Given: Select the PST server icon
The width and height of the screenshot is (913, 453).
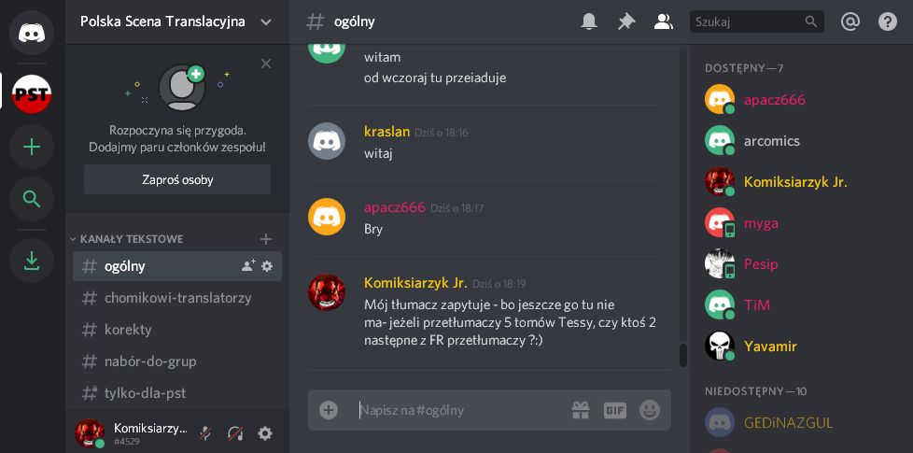Looking at the screenshot, I should [x=32, y=93].
